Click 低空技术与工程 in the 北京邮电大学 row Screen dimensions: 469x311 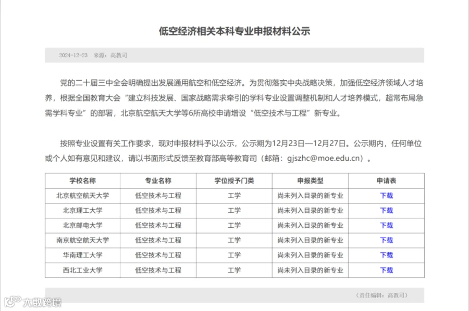158,226
